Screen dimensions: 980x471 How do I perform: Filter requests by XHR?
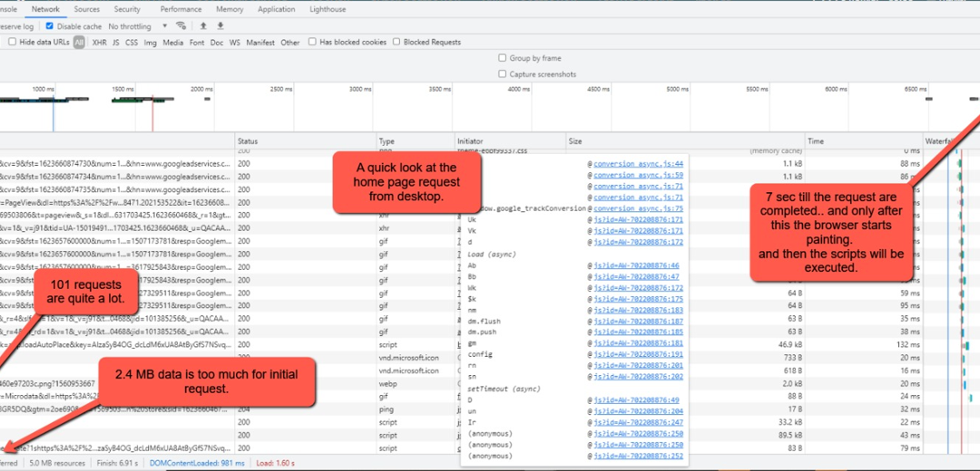click(100, 43)
